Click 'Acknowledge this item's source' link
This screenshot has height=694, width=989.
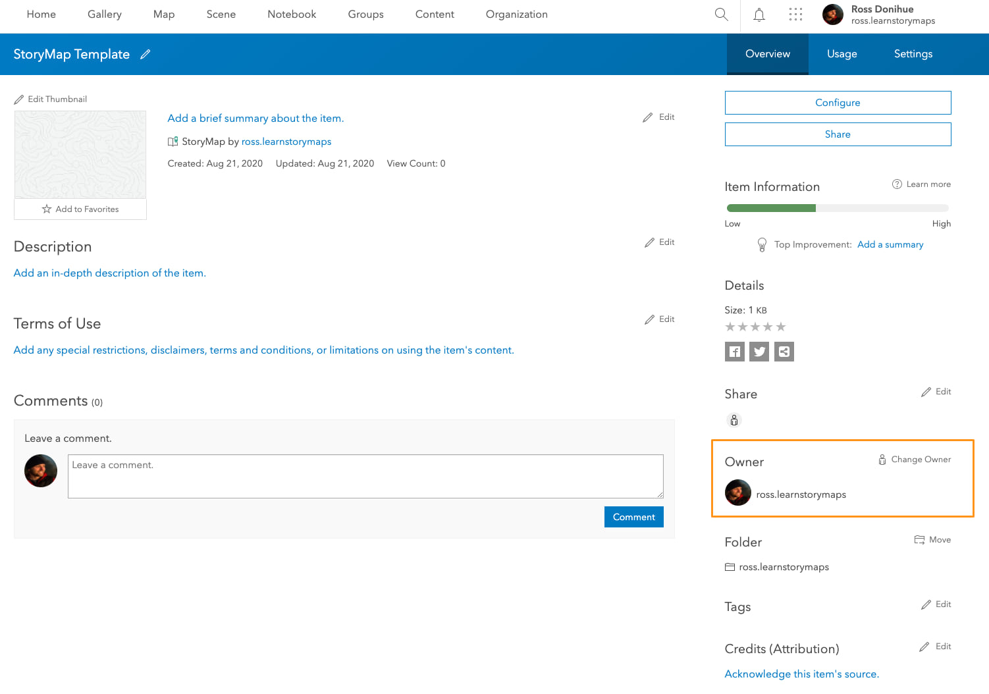(802, 674)
